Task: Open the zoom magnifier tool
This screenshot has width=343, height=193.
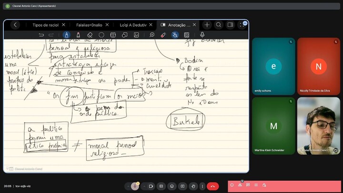Action: 152,35
